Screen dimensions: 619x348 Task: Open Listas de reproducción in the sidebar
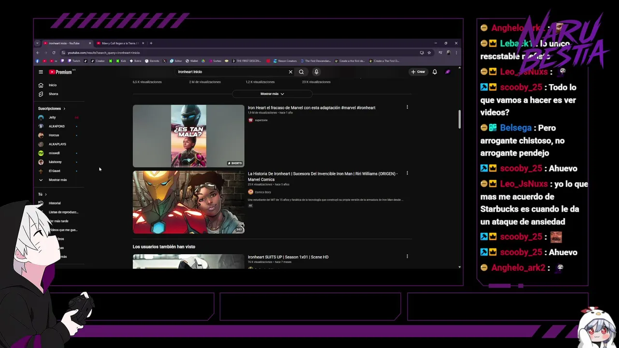tap(63, 212)
